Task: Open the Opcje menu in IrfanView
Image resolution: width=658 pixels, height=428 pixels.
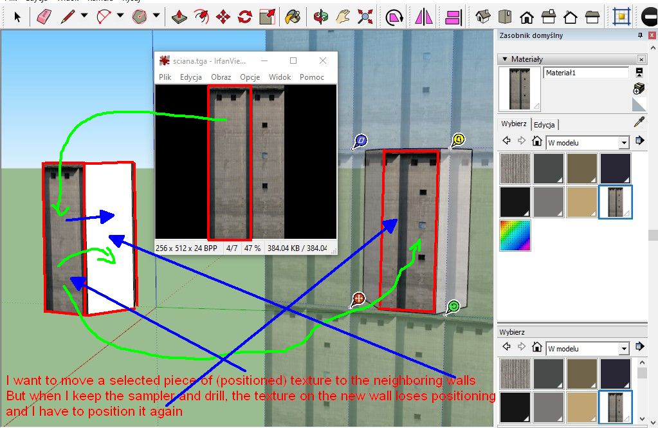Action: point(250,77)
